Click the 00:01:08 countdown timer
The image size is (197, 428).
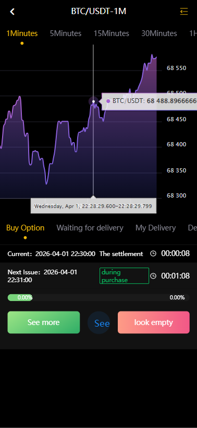(x=175, y=276)
